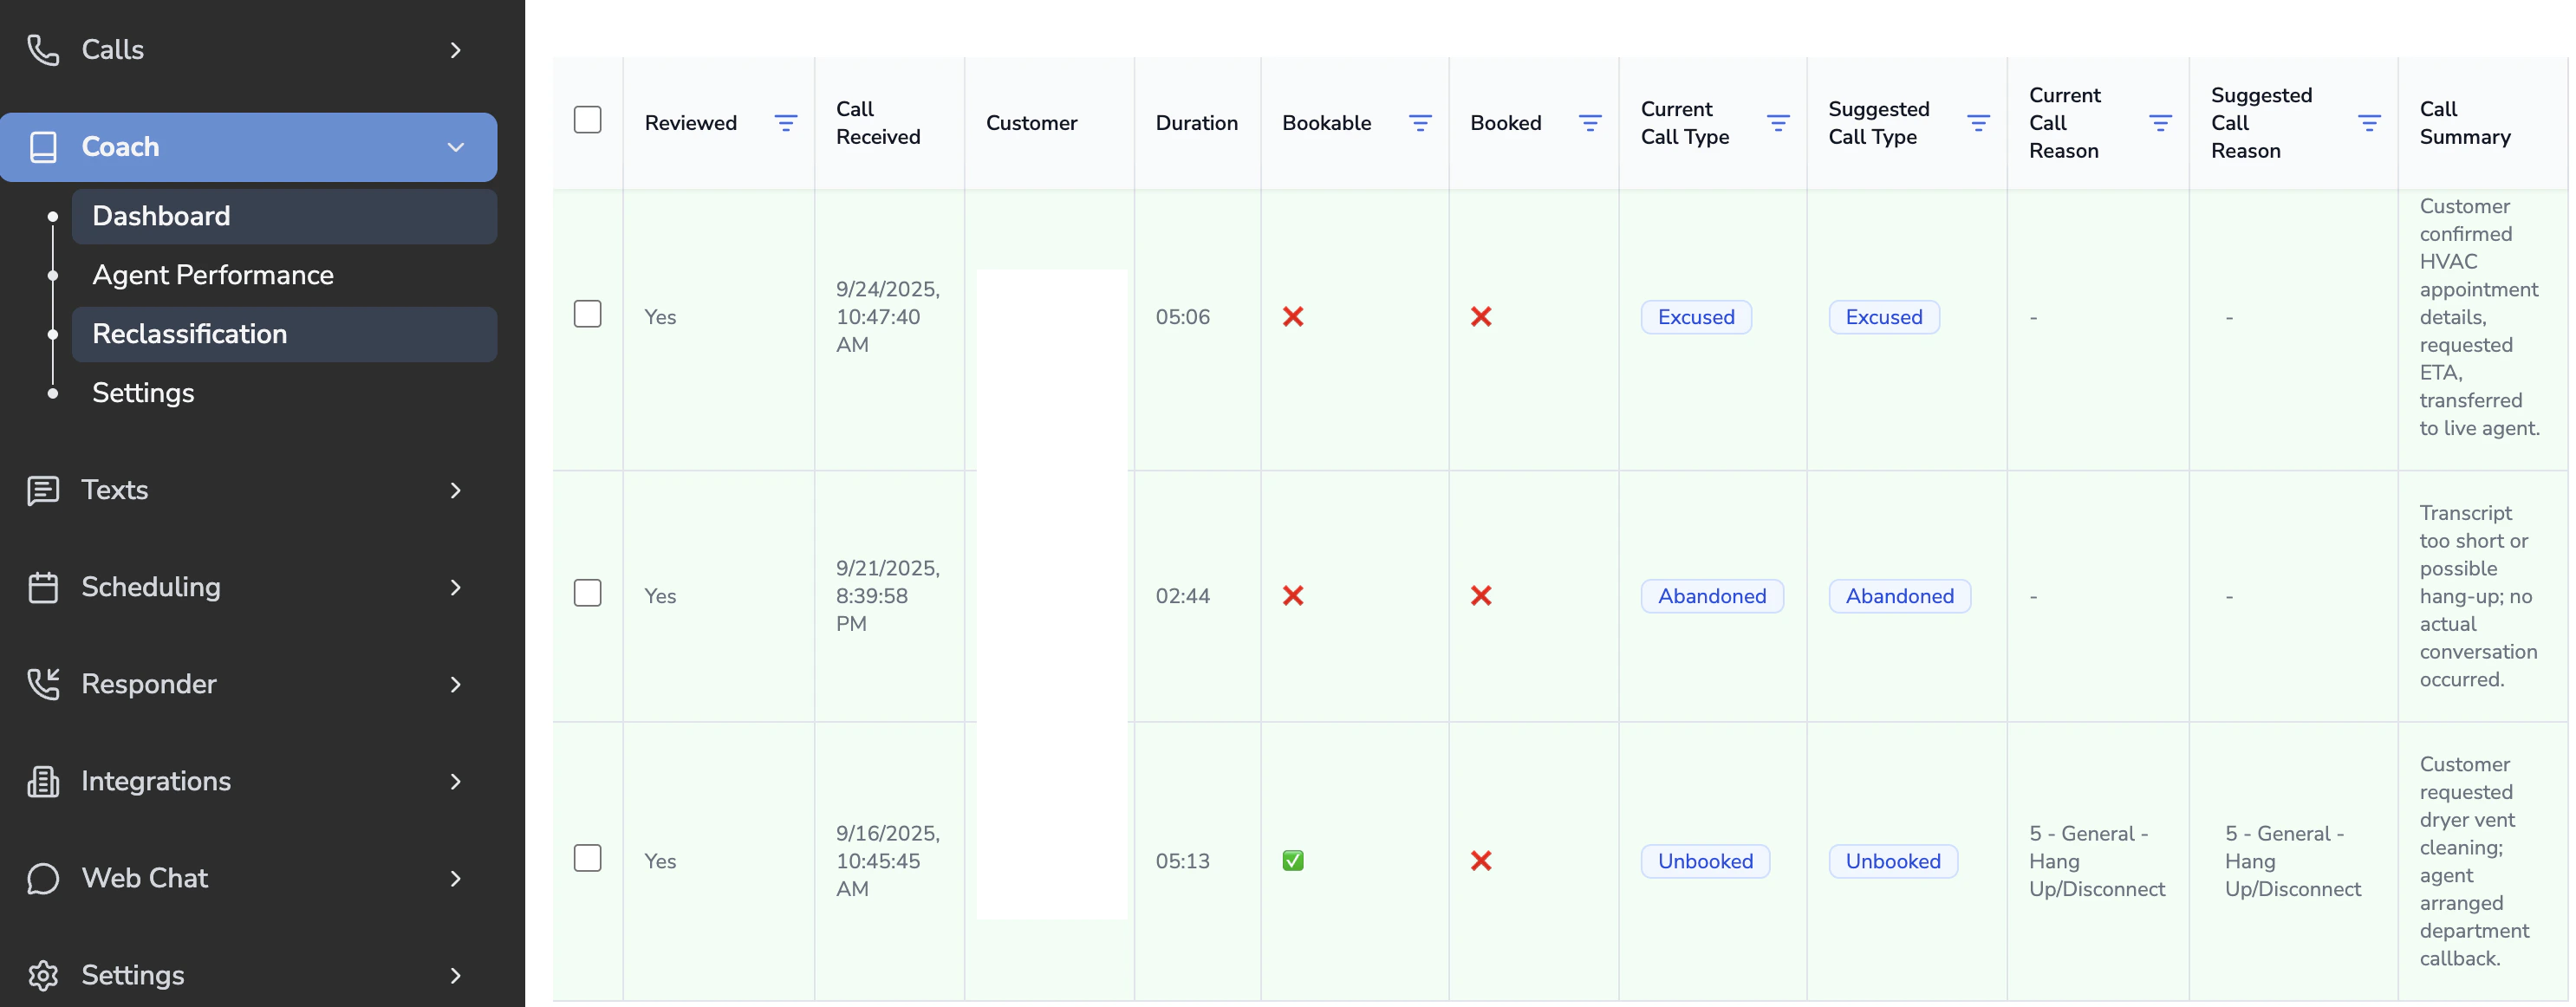Open the Web Chat sidebar section
This screenshot has width=2576, height=1007.
(x=145, y=878)
